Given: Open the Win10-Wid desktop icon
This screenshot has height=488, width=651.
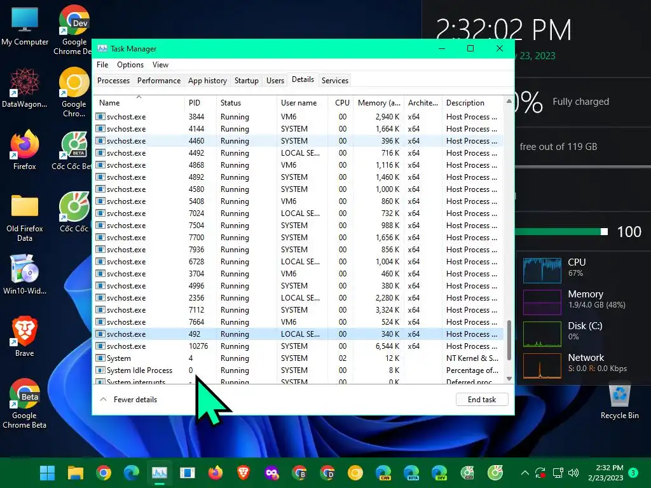Looking at the screenshot, I should click(25, 274).
